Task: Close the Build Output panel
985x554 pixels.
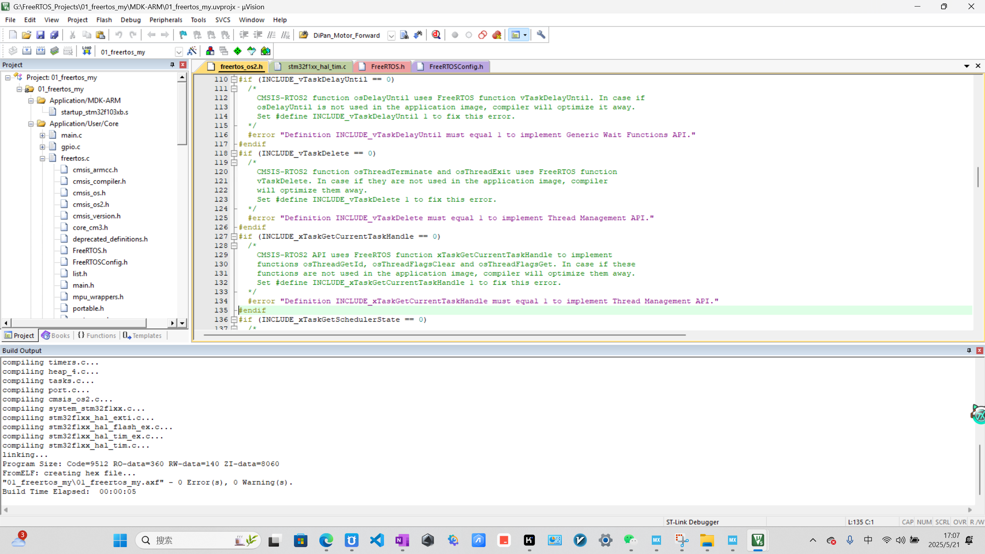Action: click(x=980, y=350)
